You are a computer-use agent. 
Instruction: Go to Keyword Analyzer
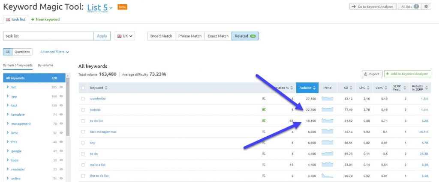click(x=373, y=6)
